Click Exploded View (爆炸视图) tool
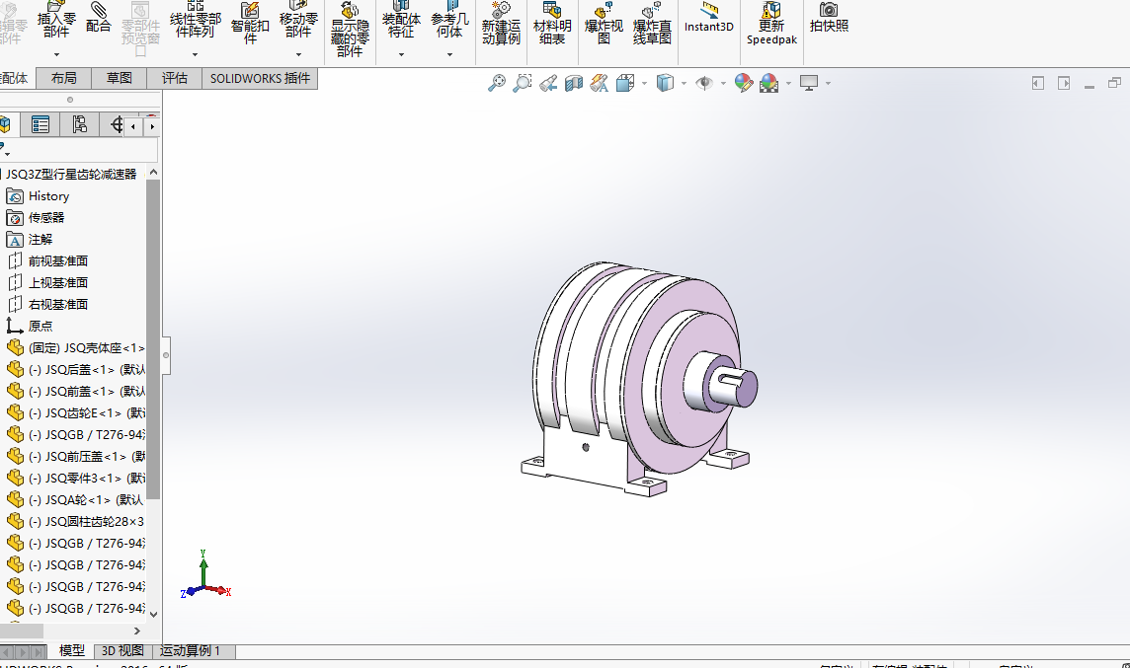The height and width of the screenshot is (668, 1130). tap(604, 23)
